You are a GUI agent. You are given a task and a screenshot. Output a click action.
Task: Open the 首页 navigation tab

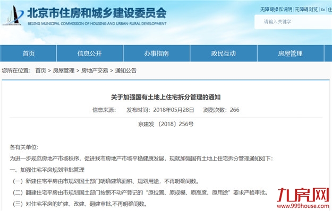click(x=29, y=54)
